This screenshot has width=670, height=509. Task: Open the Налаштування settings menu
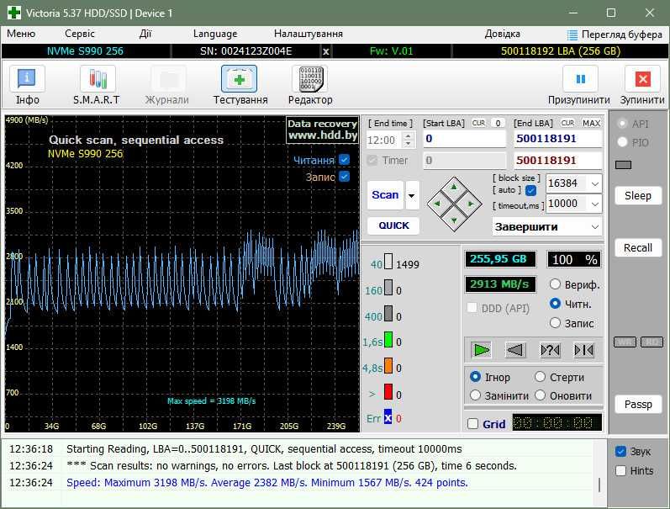pos(308,34)
